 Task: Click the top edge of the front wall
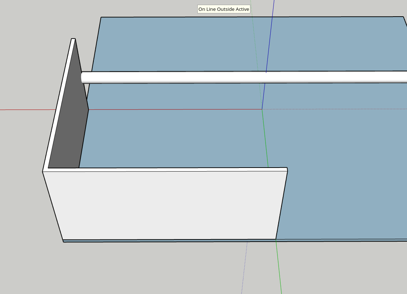162,168
